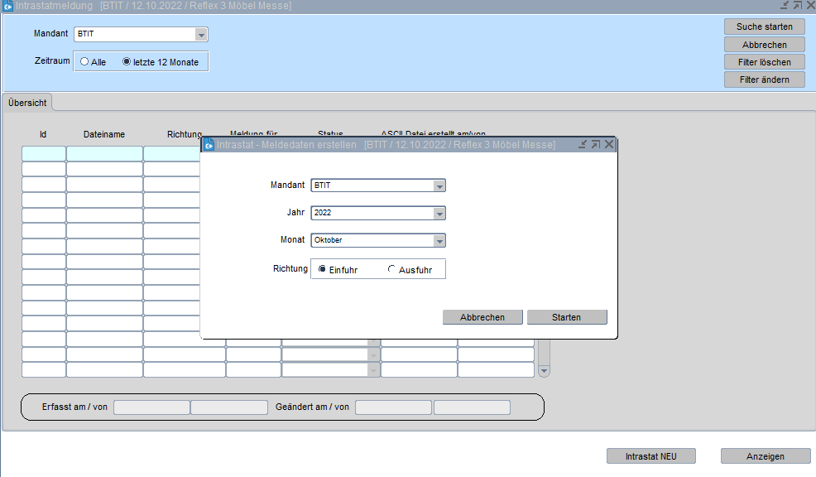The height and width of the screenshot is (477, 816).
Task: Click the Intrastat NEU button
Action: pos(650,456)
